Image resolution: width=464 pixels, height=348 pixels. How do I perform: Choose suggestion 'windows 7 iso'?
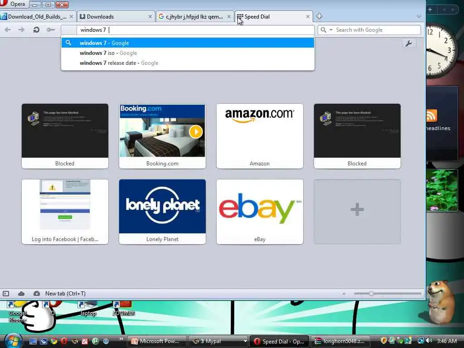click(x=188, y=53)
